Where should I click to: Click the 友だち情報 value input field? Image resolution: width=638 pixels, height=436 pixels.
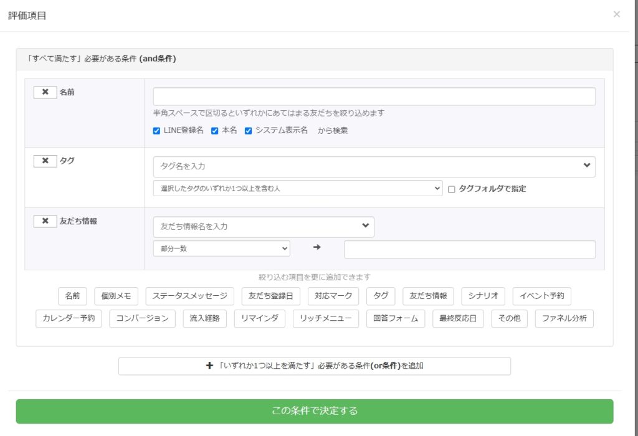[x=469, y=249]
